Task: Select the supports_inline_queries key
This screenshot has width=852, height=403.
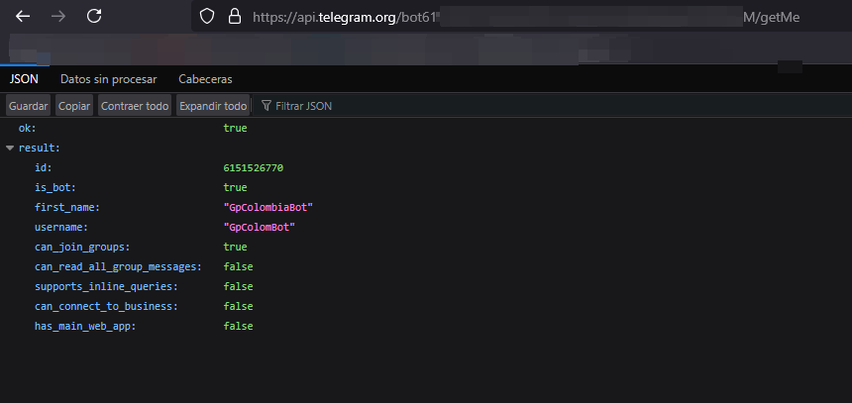Action: pos(107,286)
